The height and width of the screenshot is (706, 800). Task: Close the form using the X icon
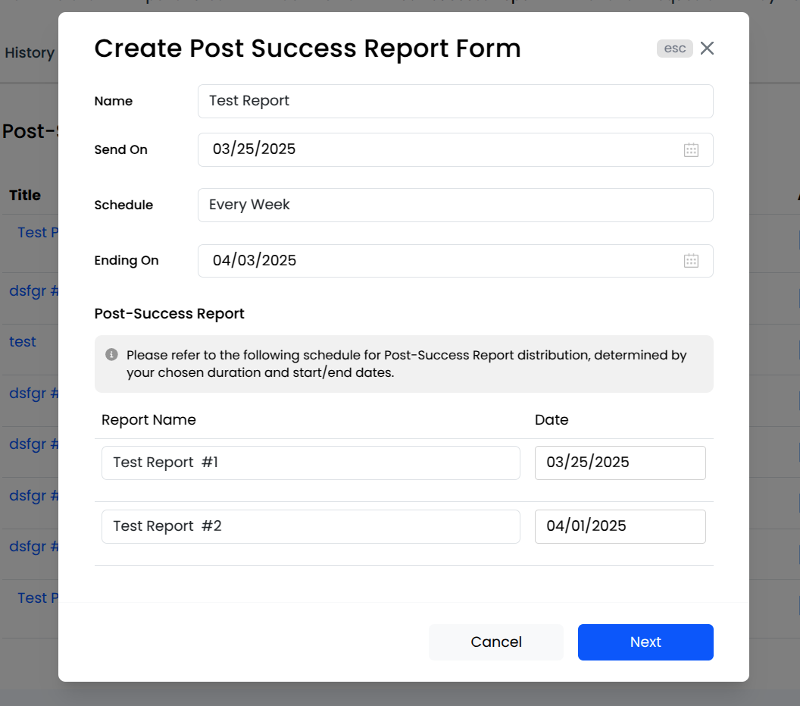tap(707, 48)
